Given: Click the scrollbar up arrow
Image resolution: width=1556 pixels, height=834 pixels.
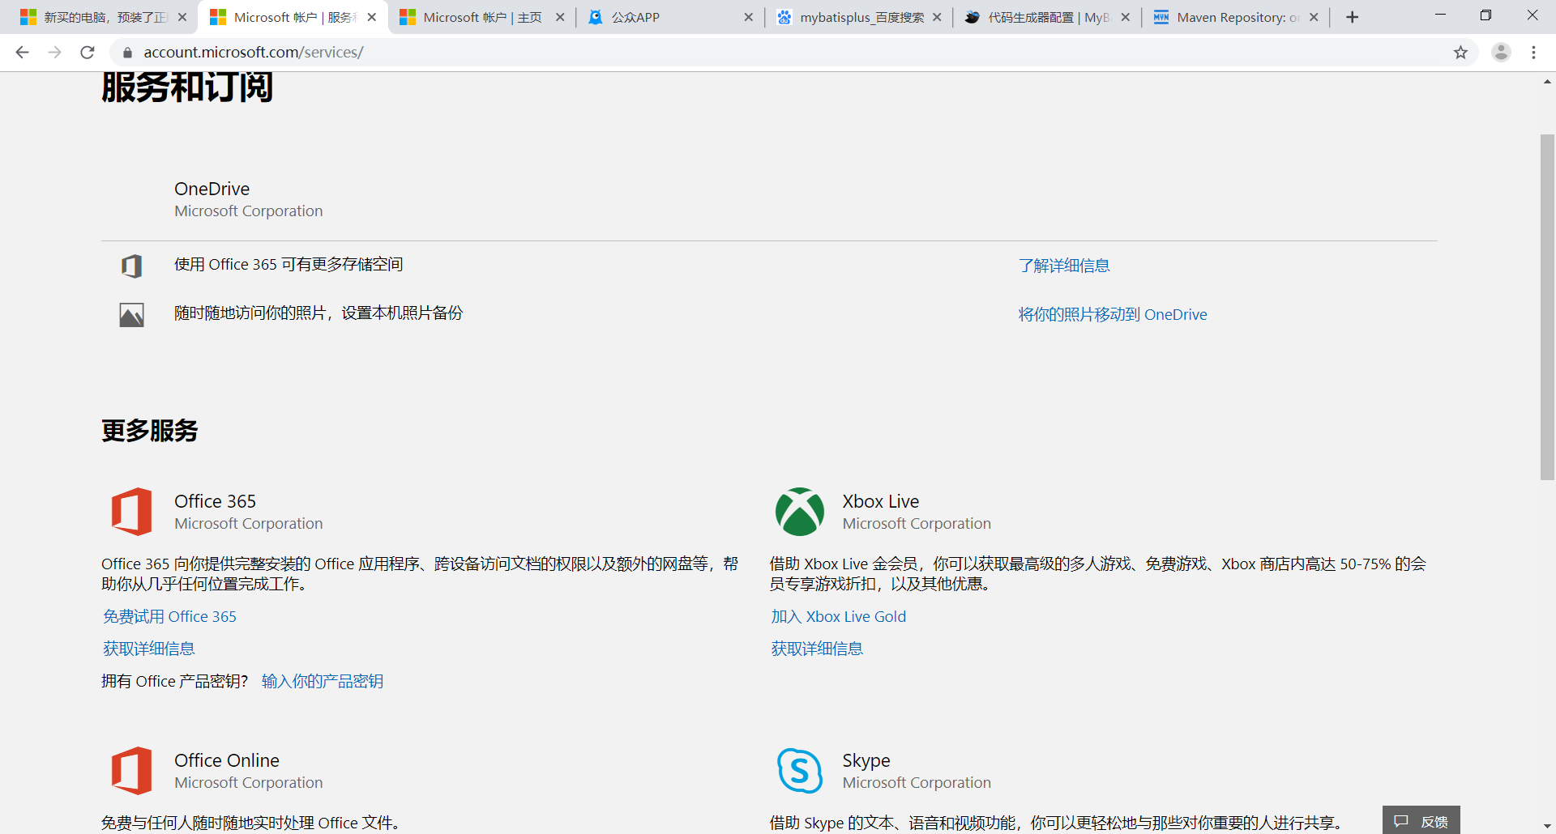Looking at the screenshot, I should tap(1547, 82).
